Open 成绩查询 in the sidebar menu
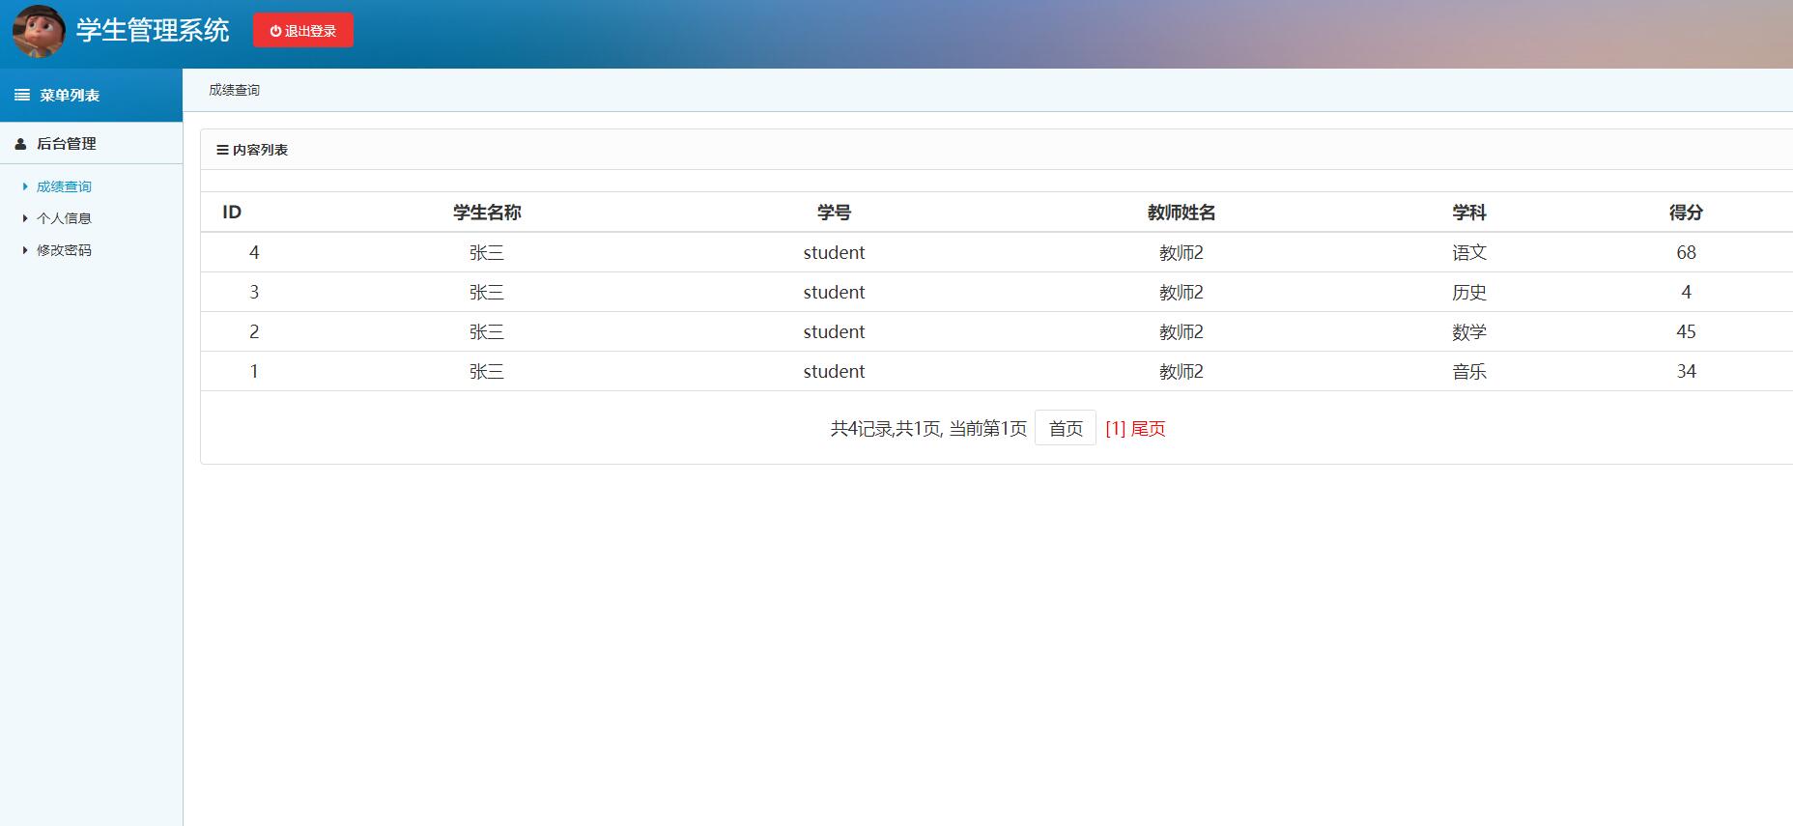The height and width of the screenshot is (826, 1793). click(64, 187)
